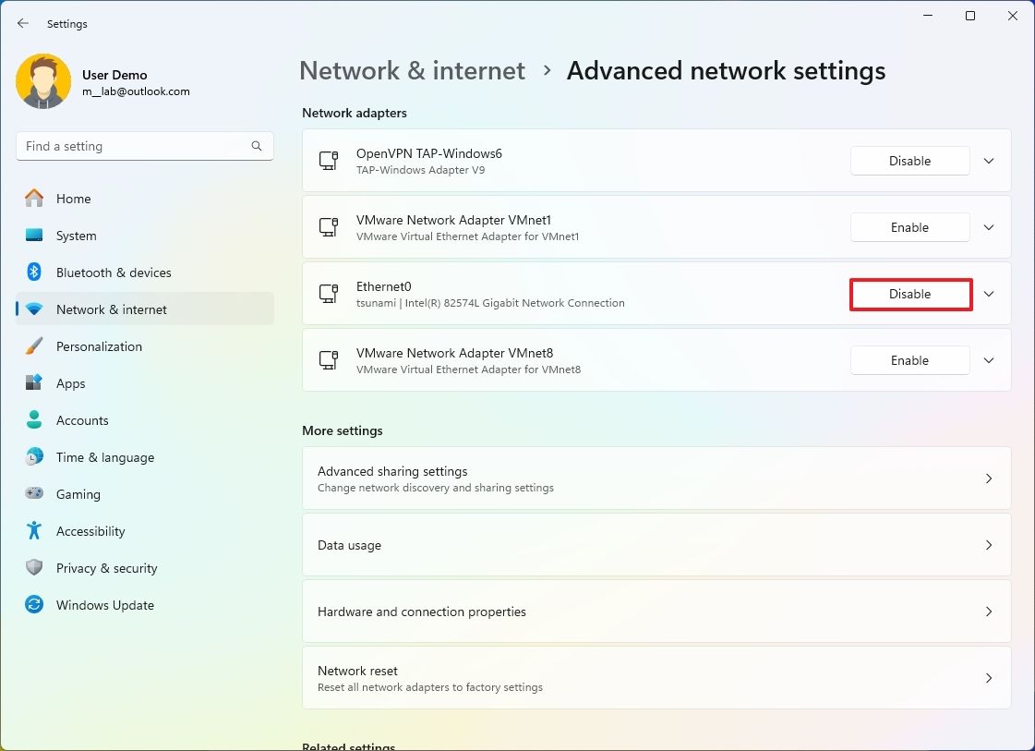Open the Bluetooth & devices section icon
This screenshot has height=751, width=1035.
(x=34, y=273)
